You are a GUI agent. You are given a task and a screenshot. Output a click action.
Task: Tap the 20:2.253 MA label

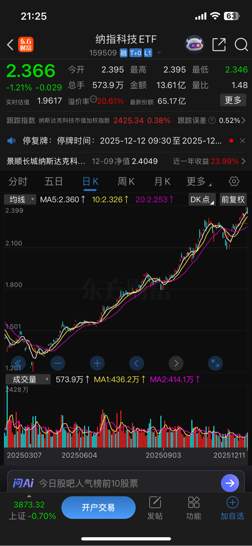pos(154,199)
